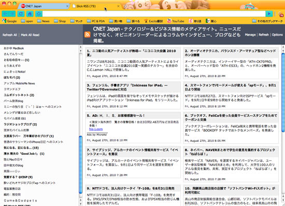
Task: Open the 買い物 bookmarks folder
Action: [x=116, y=21]
